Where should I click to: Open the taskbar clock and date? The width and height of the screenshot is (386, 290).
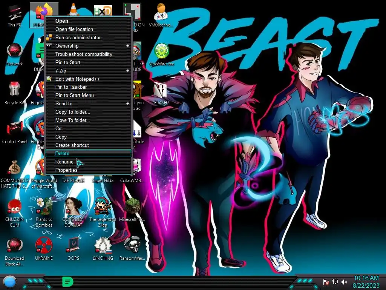click(366, 282)
